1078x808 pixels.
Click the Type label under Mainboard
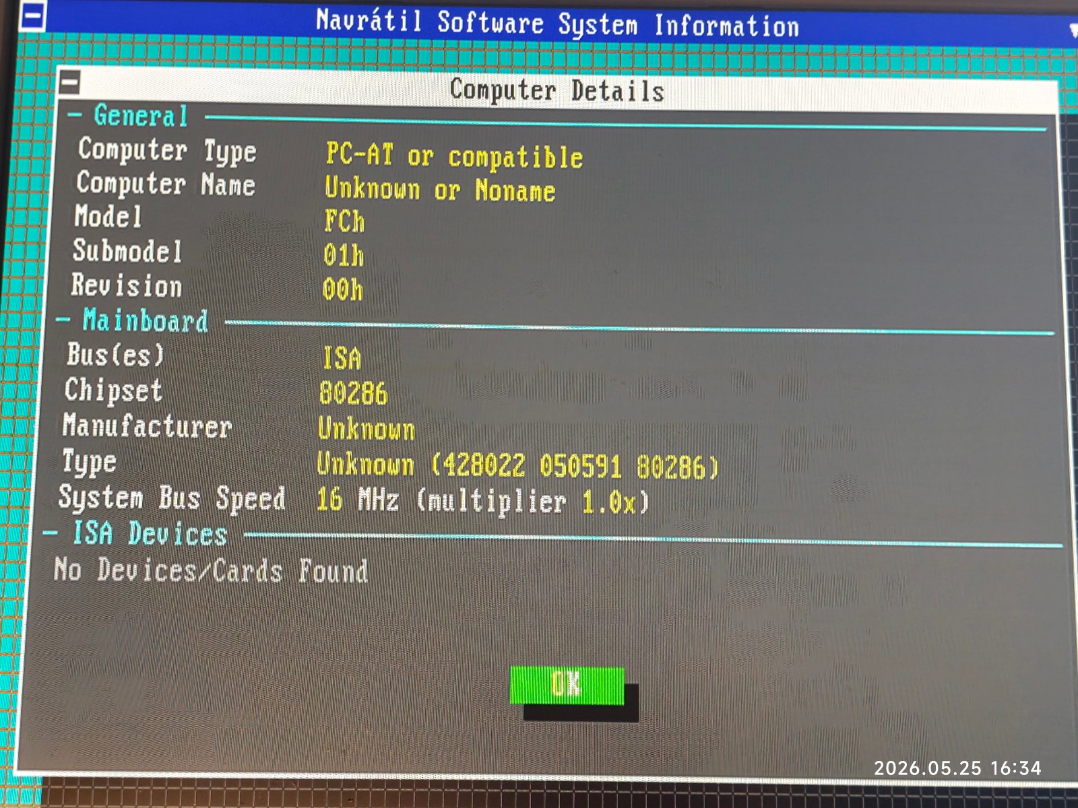(89, 463)
